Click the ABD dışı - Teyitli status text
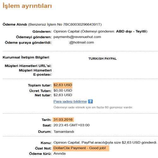Image resolution: width=158 pixels, height=158 pixels. coord(131,31)
